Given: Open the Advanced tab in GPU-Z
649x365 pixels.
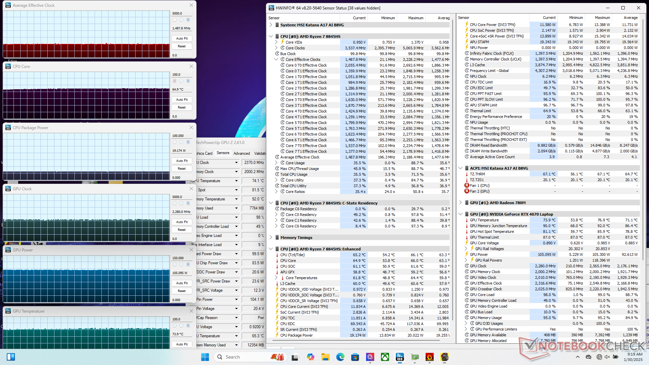Looking at the screenshot, I should coord(242,153).
